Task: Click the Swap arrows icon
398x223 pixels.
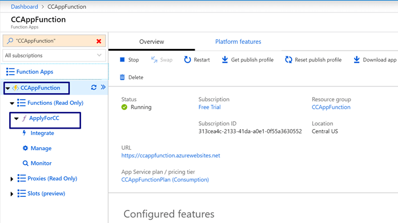Action: 154,60
